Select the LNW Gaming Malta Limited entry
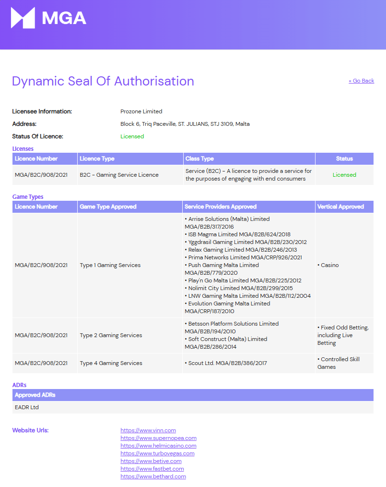The width and height of the screenshot is (386, 487). [x=248, y=296]
